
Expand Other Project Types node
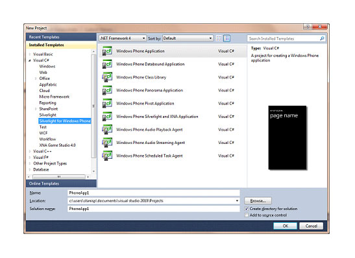coord(30,163)
